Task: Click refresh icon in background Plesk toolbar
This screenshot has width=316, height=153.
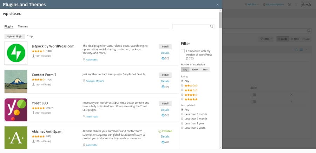Action: pyautogui.click(x=296, y=50)
